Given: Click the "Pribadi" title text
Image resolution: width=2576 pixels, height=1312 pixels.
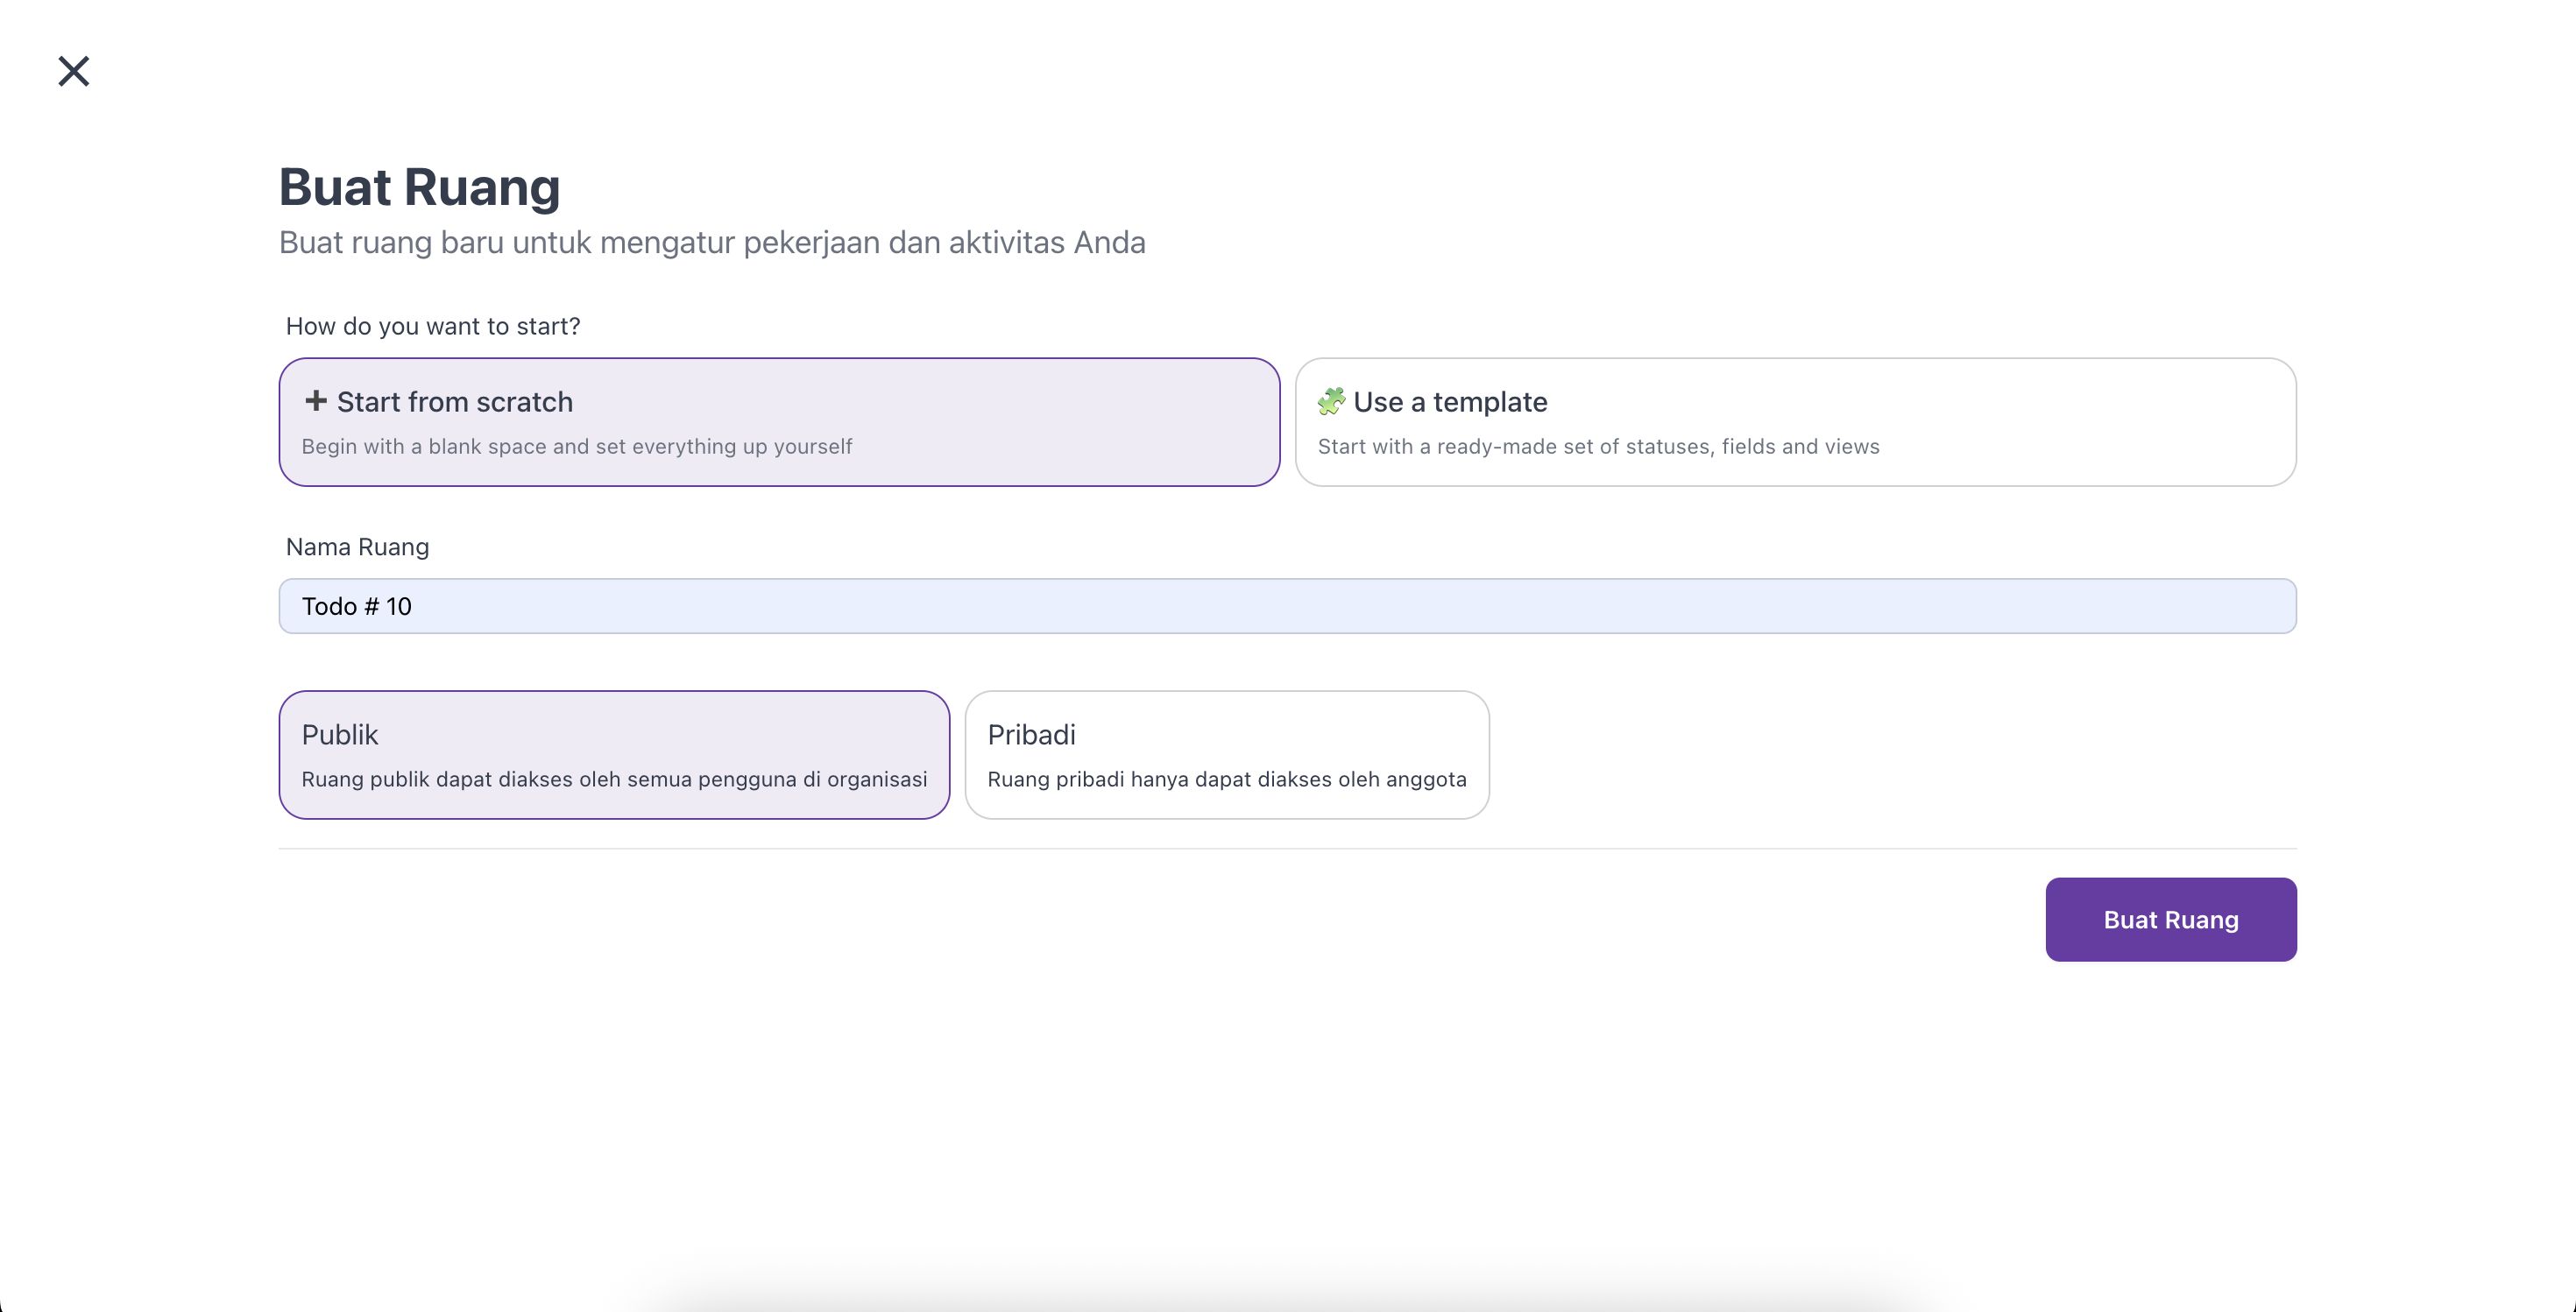Looking at the screenshot, I should pyautogui.click(x=1031, y=735).
